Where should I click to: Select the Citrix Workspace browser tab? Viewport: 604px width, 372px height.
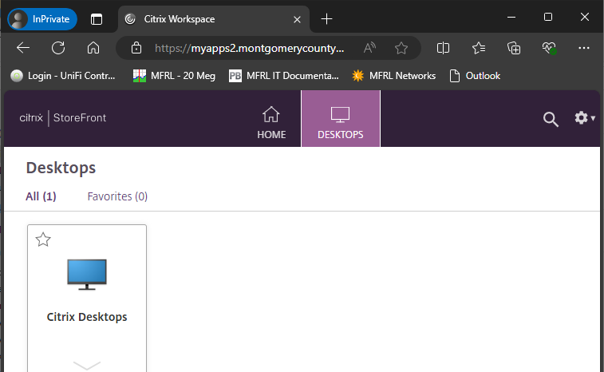click(214, 19)
